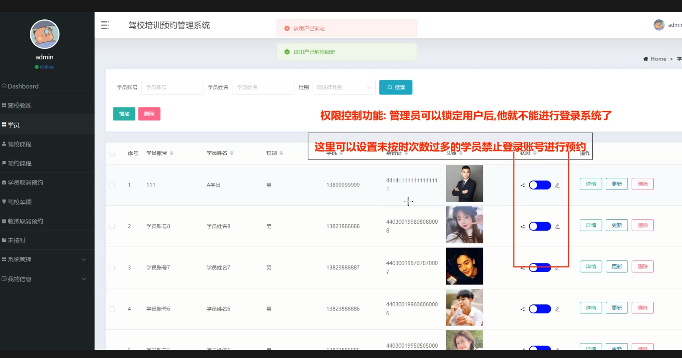Click edit pencil icon in 学员账号6 row
682x358 pixels.
pyautogui.click(x=557, y=309)
